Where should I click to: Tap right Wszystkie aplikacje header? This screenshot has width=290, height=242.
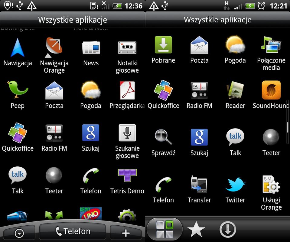tap(217, 20)
